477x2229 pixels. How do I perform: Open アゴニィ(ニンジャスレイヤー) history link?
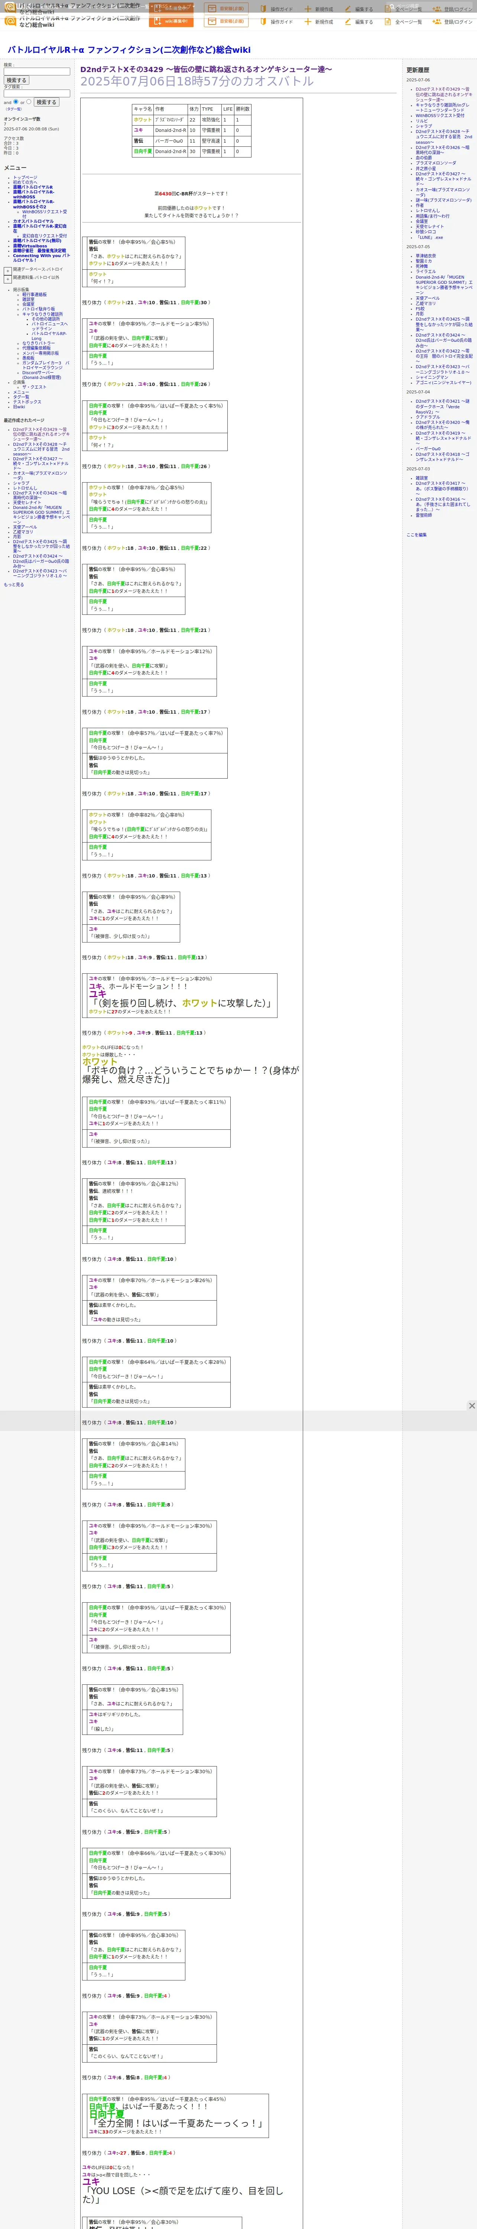[443, 383]
